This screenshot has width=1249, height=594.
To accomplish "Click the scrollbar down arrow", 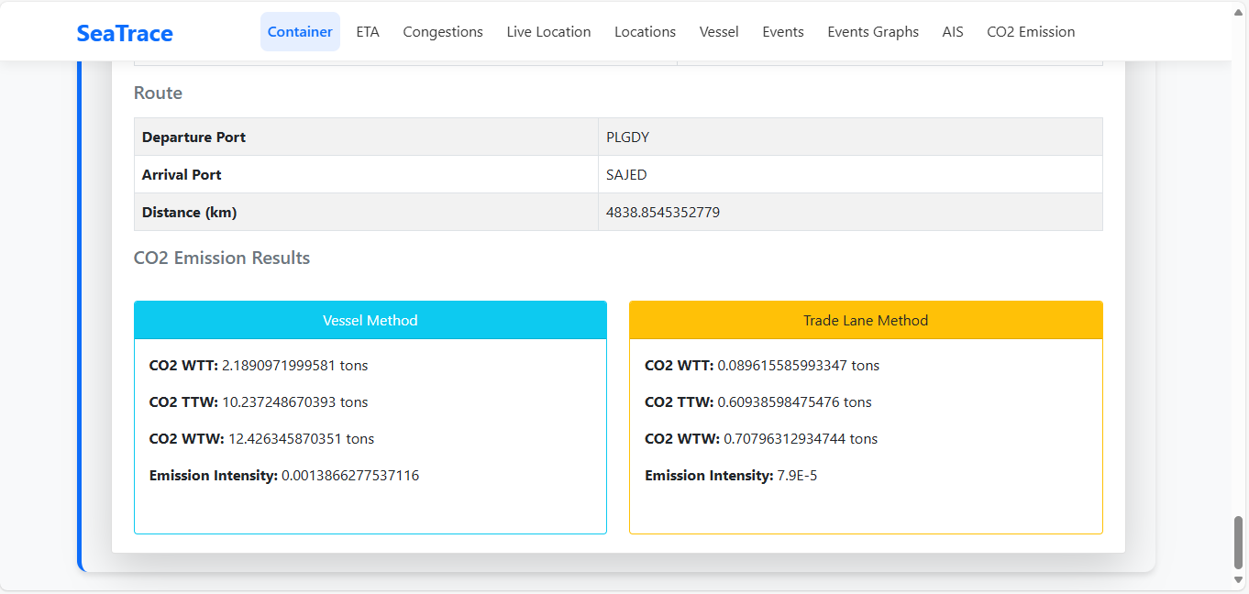I will click(x=1239, y=580).
